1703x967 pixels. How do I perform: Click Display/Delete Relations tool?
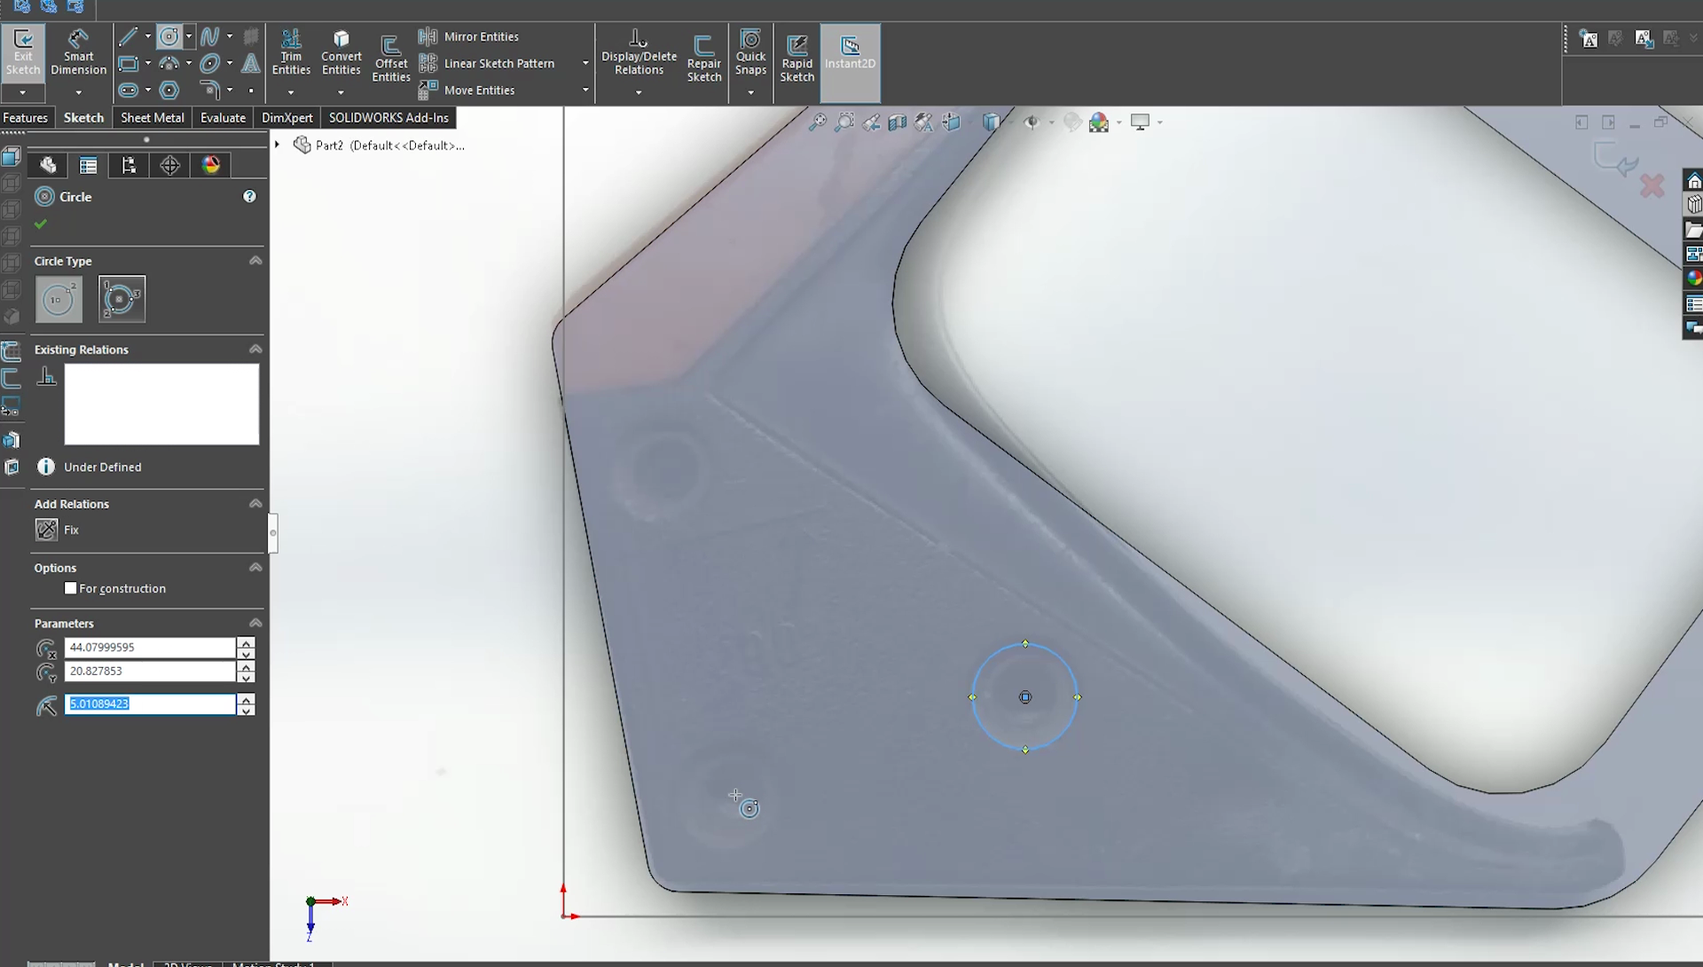point(639,51)
